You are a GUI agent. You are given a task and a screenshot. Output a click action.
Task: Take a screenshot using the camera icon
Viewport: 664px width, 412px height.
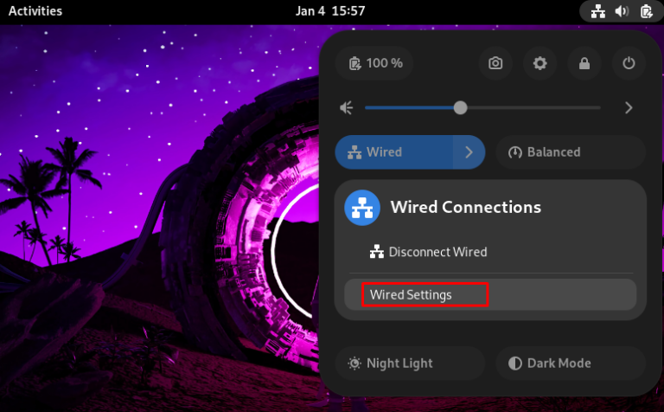pyautogui.click(x=495, y=63)
